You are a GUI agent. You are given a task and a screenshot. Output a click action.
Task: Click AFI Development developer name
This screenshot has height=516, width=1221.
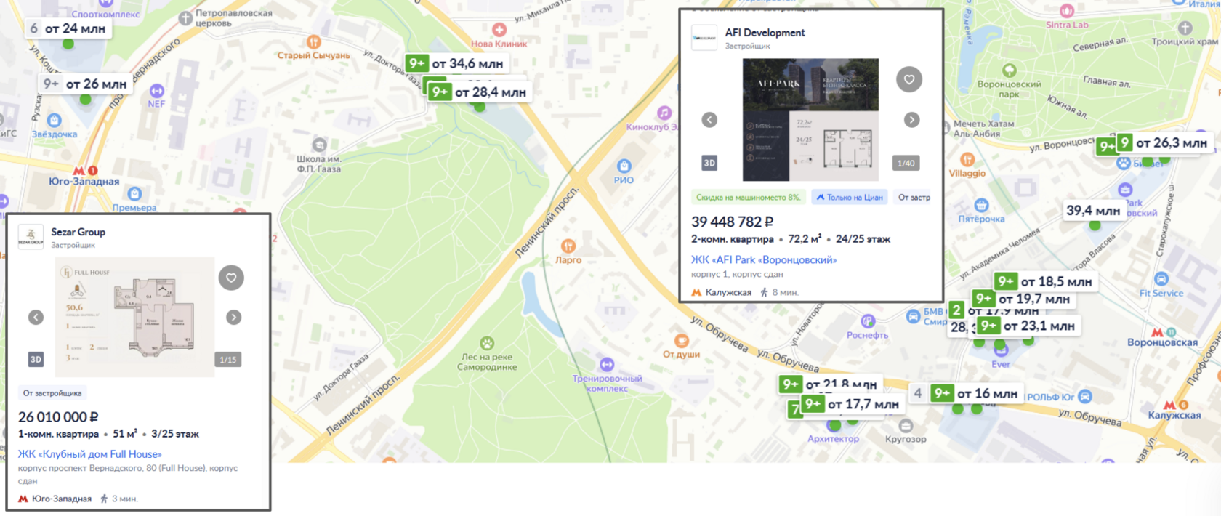pyautogui.click(x=765, y=33)
